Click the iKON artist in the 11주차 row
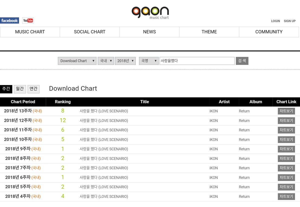300x207 pixels. click(213, 130)
